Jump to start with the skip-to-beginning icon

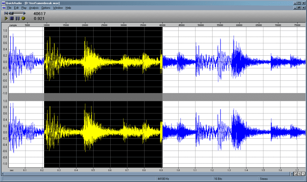6,13
